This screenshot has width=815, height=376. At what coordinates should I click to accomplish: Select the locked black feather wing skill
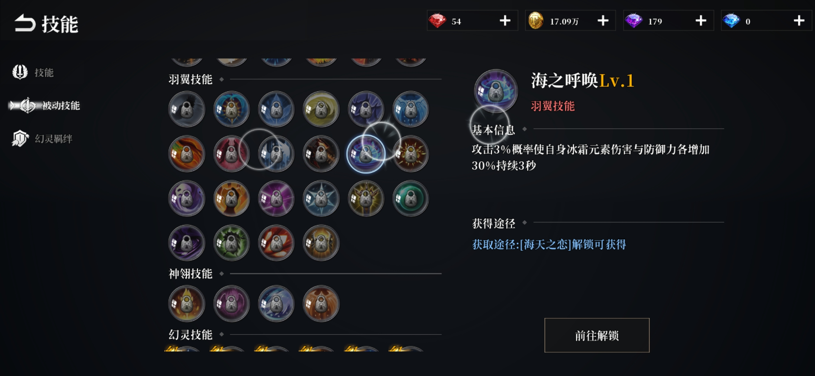point(187,109)
